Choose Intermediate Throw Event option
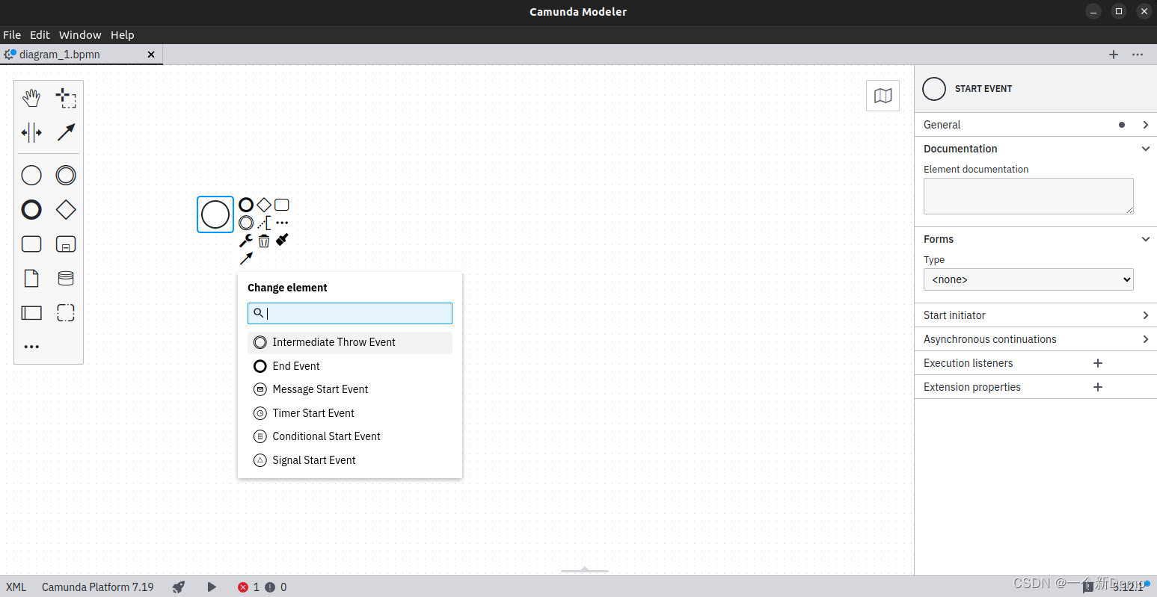Screen dimensions: 1157x597 [350, 342]
